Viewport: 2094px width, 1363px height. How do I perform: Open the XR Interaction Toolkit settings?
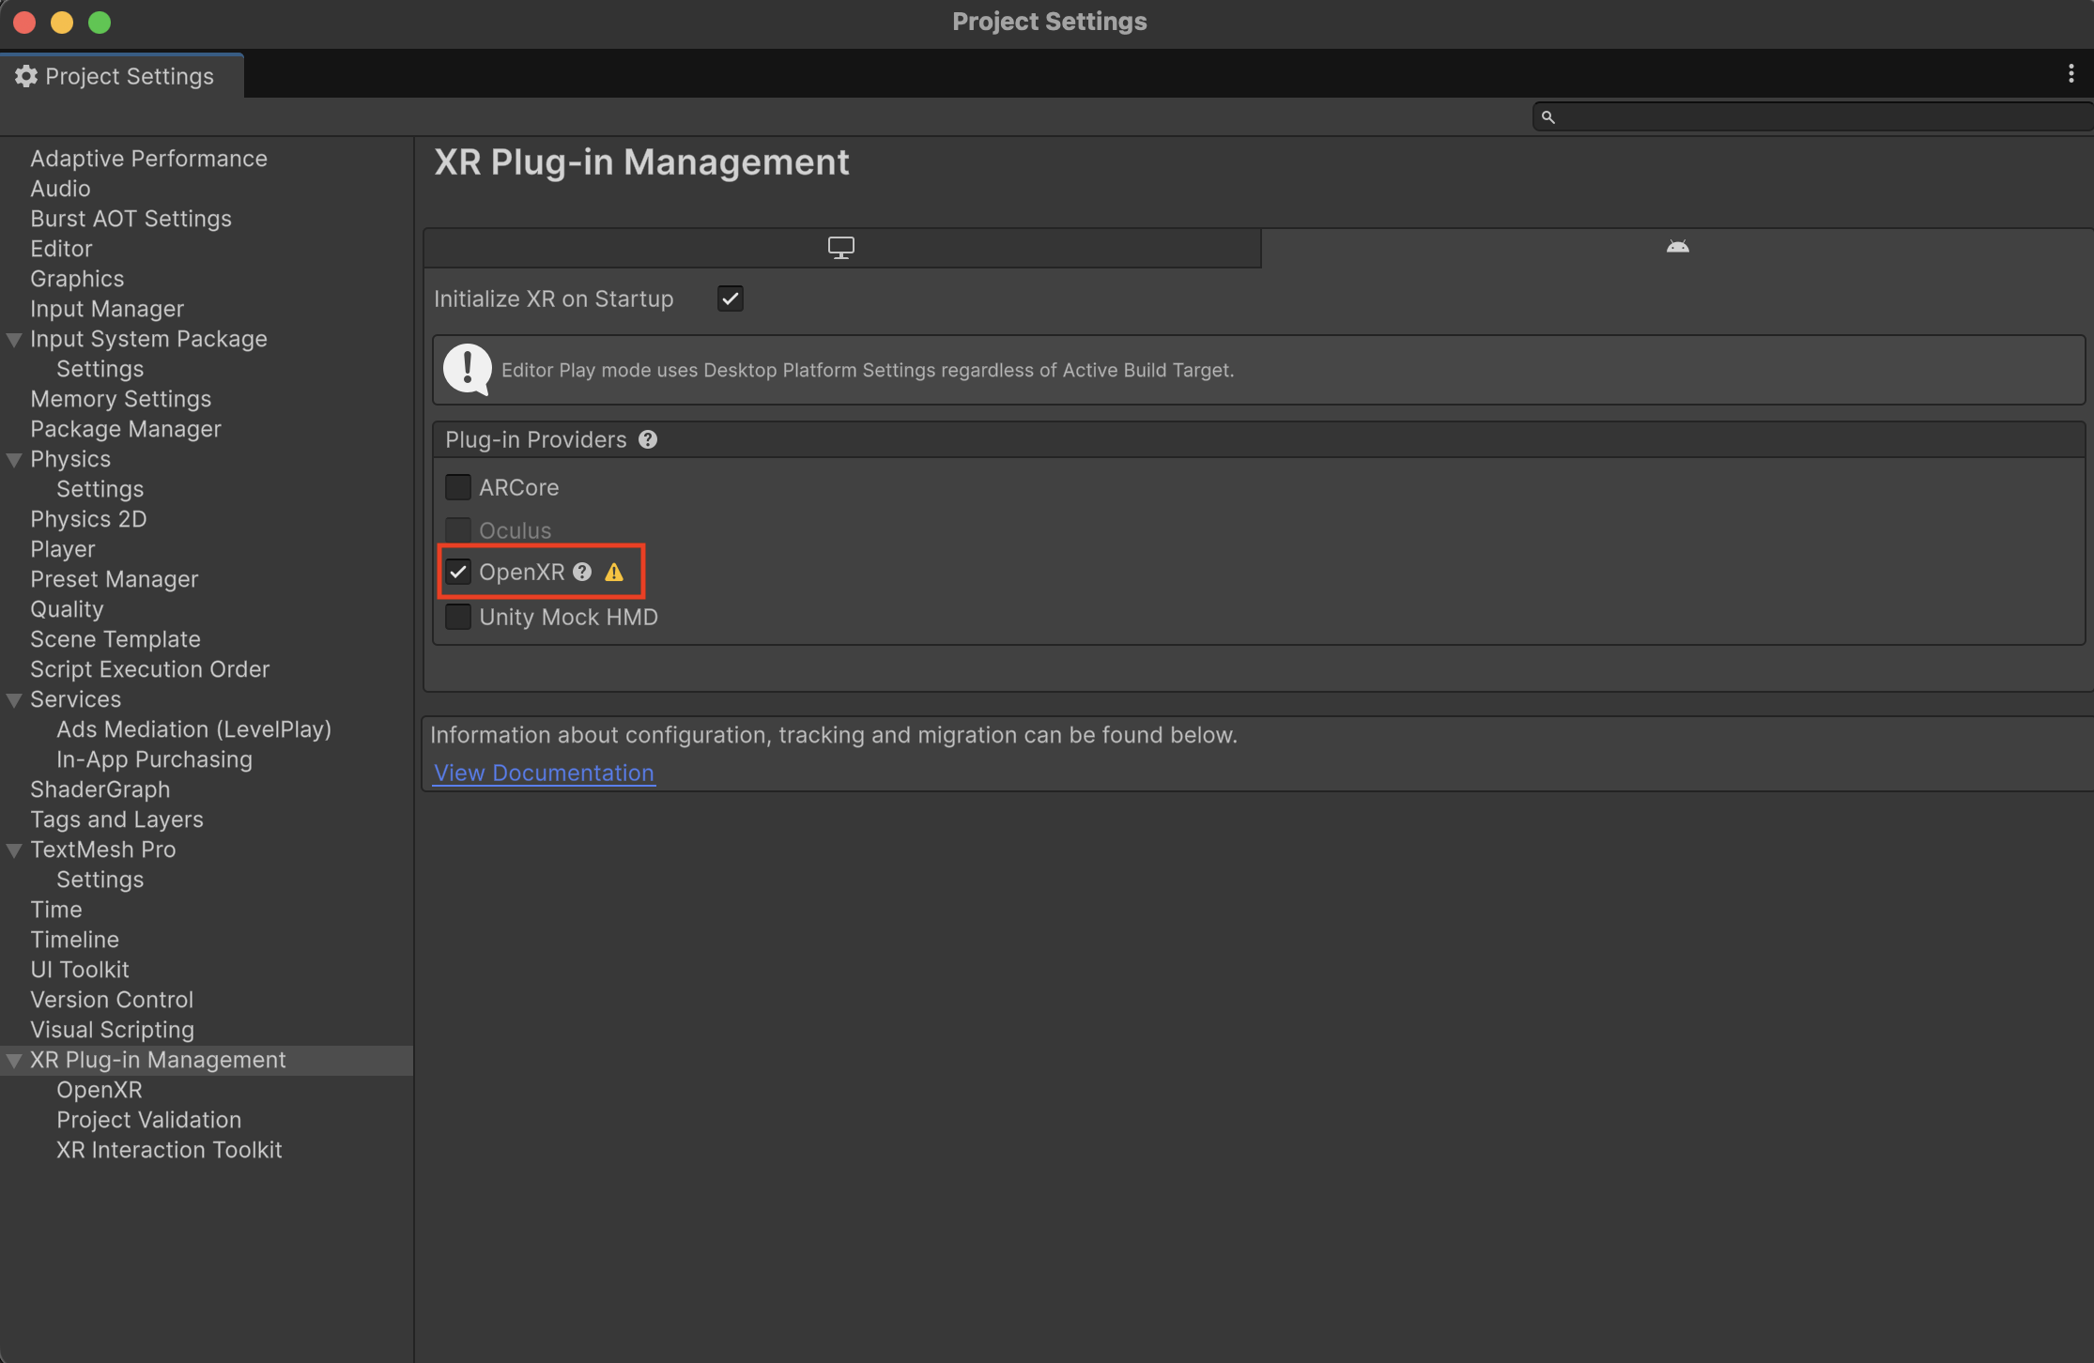(x=168, y=1149)
